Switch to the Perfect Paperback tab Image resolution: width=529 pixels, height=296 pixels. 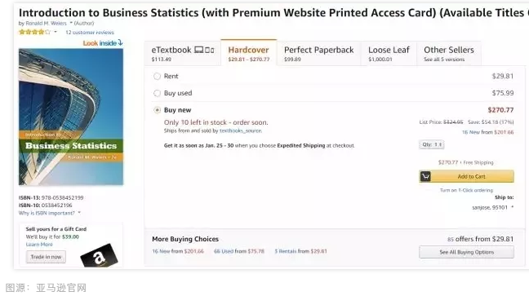pyautogui.click(x=319, y=53)
